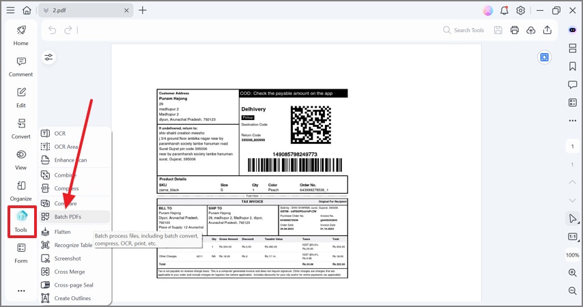
Task: Open Convert section in sidebar
Action: [x=20, y=129]
